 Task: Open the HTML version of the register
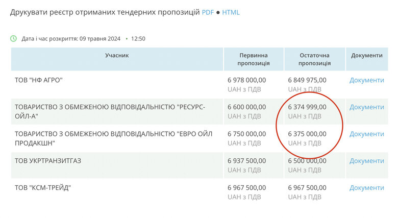pyautogui.click(x=231, y=12)
